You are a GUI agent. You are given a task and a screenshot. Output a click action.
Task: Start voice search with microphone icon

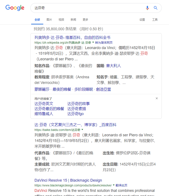(x=147, y=8)
